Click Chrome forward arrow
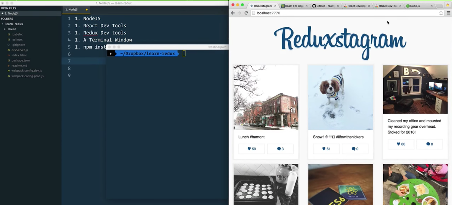Viewport: 452px width, 205px height. click(239, 13)
